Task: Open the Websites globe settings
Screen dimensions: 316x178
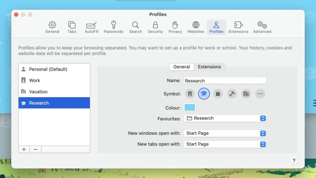Action: [196, 27]
